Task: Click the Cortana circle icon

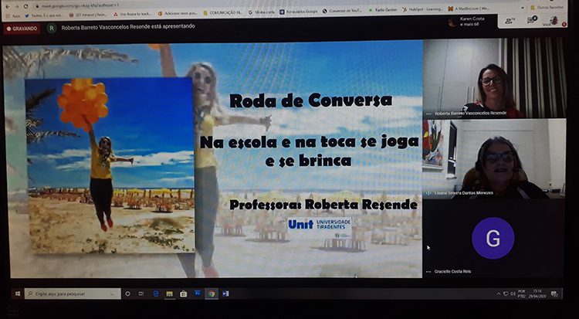Action: click(x=127, y=294)
